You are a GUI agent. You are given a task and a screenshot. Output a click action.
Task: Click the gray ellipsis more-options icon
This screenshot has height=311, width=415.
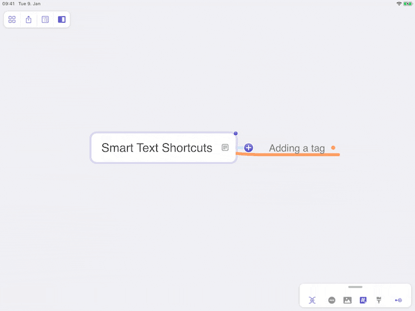point(331,300)
